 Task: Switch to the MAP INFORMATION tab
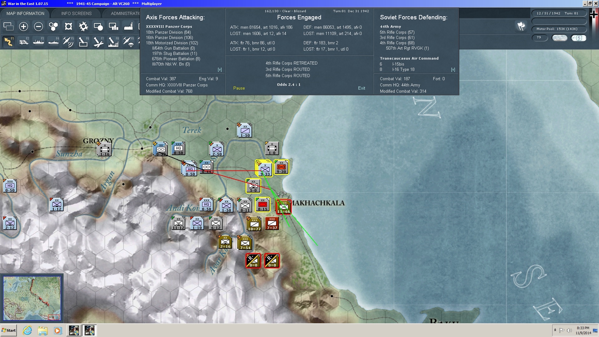click(x=25, y=13)
